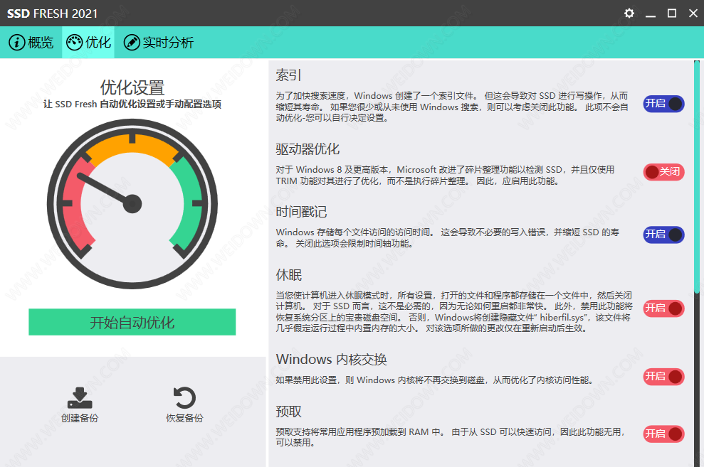The image size is (704, 467).
Task: Click the 优化设置 title text
Action: (x=132, y=87)
